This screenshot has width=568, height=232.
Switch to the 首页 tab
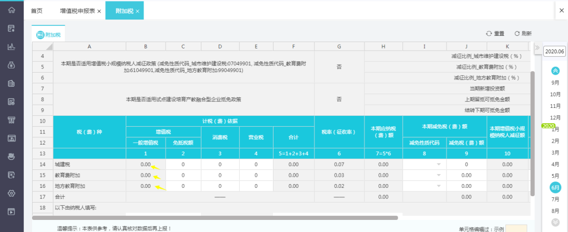pyautogui.click(x=37, y=11)
